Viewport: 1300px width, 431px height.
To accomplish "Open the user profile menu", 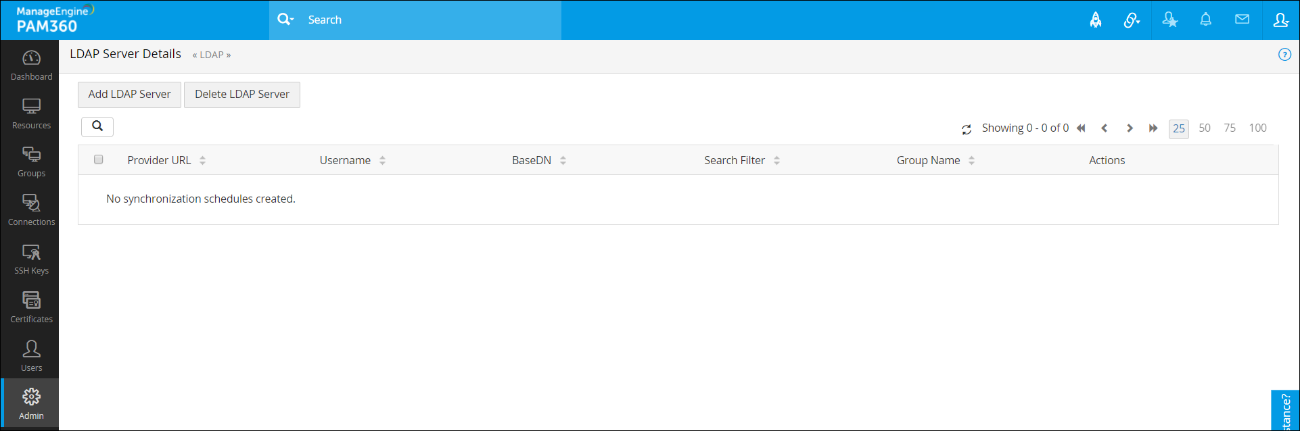I will (1280, 20).
